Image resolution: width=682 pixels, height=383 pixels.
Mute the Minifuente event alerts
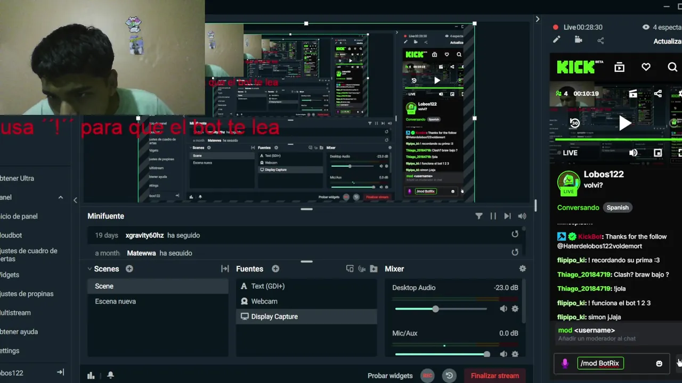(522, 216)
